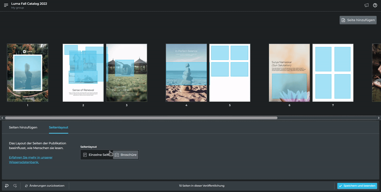The width and height of the screenshot is (381, 192).
Task: Select page 4 In Perfect Balance thumbnail
Action: 186,73
